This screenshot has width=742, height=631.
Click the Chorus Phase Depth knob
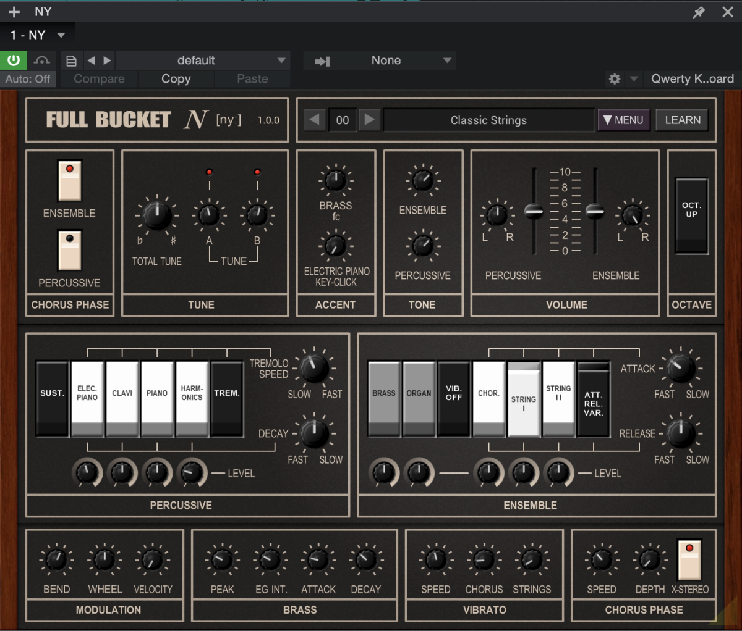(x=649, y=560)
